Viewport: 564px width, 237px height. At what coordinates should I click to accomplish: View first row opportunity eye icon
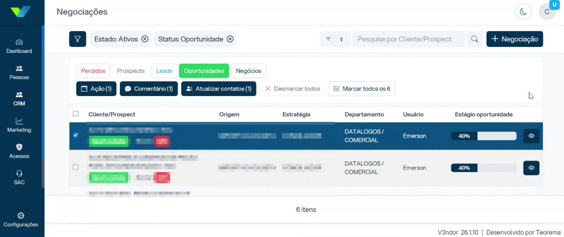[531, 136]
